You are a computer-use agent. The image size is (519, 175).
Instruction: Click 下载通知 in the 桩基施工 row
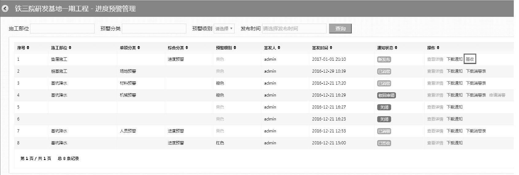coord(455,71)
